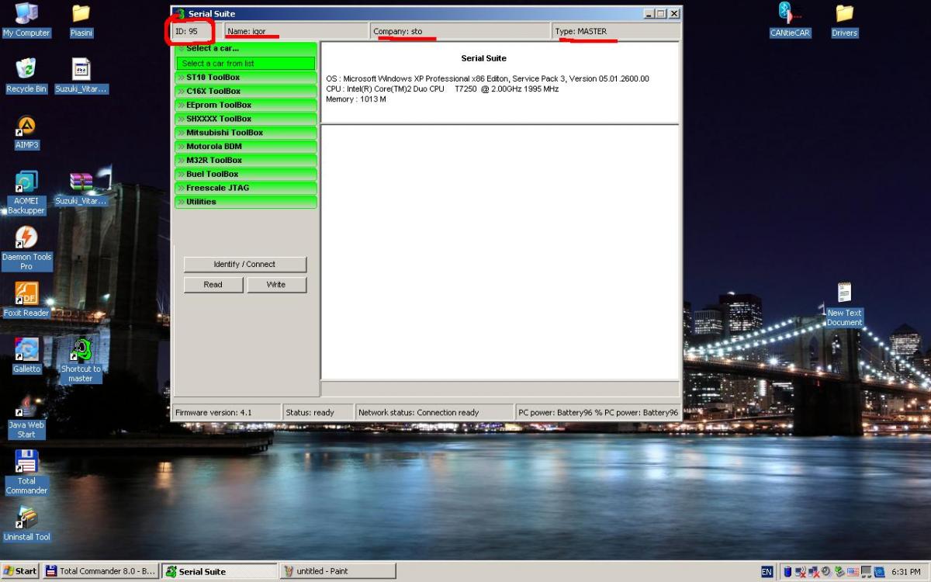The width and height of the screenshot is (931, 582).
Task: Open Foxit Reader desktop icon
Action: point(26,294)
